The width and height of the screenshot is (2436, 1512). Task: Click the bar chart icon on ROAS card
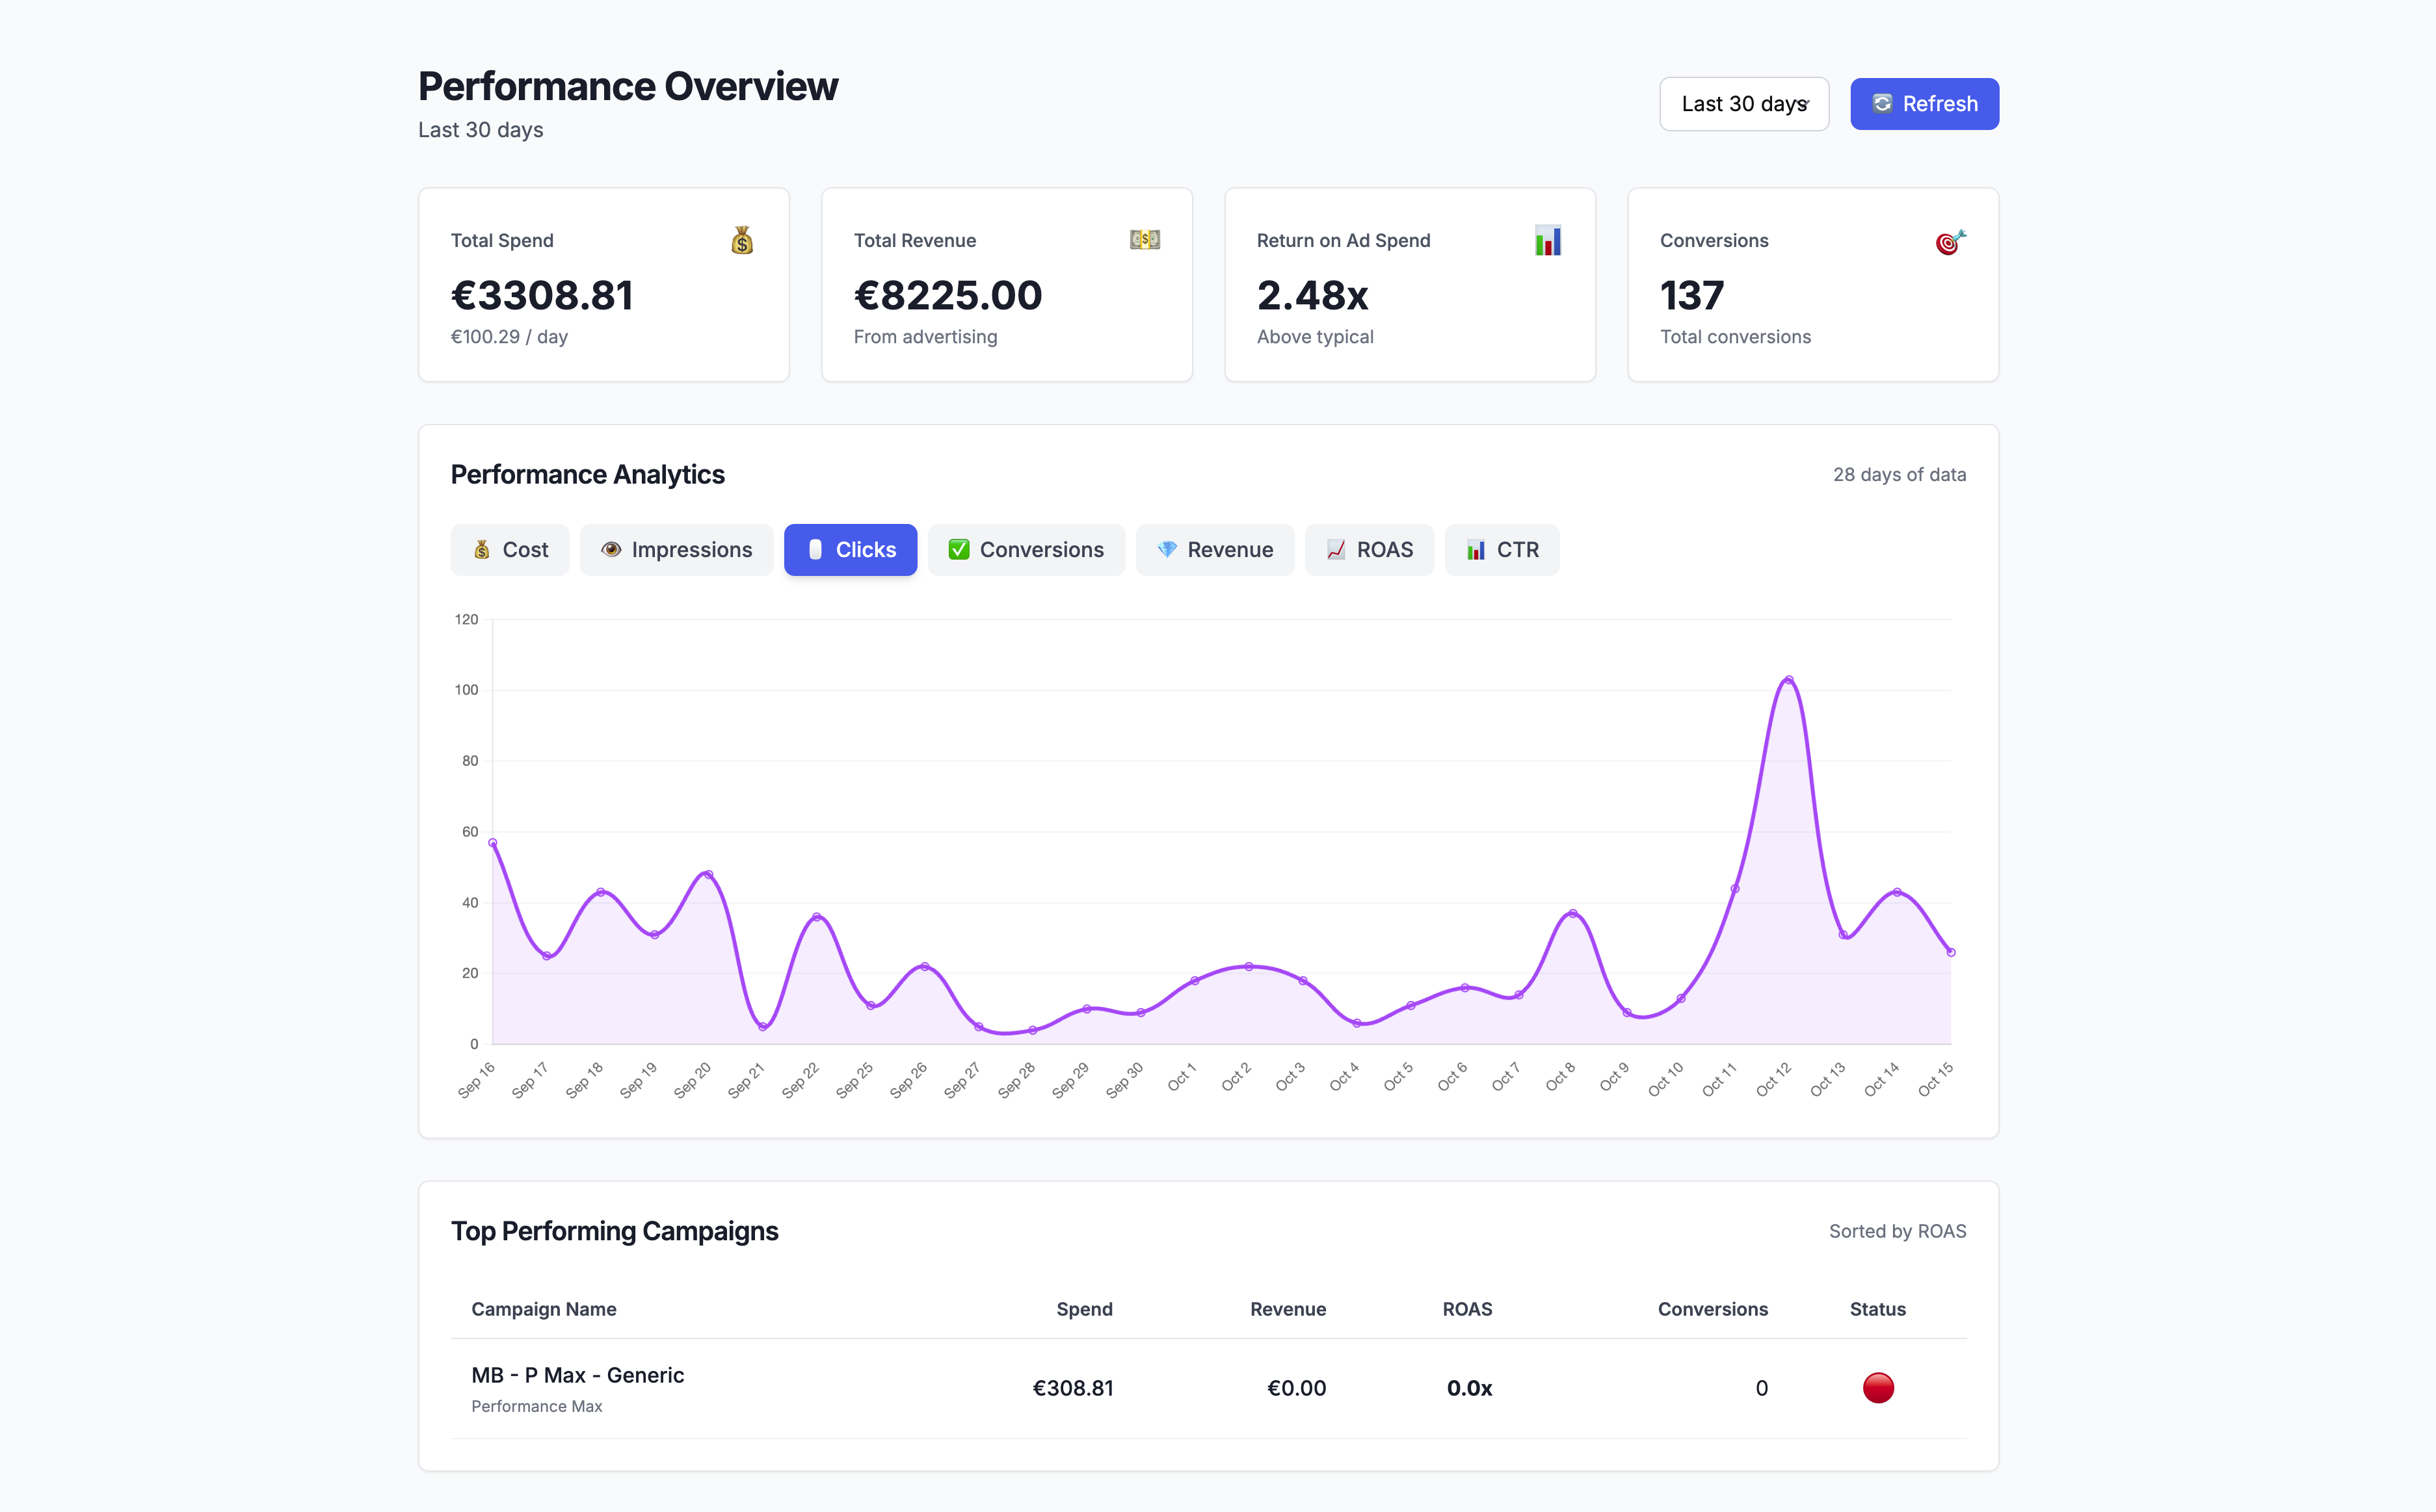pos(1548,240)
